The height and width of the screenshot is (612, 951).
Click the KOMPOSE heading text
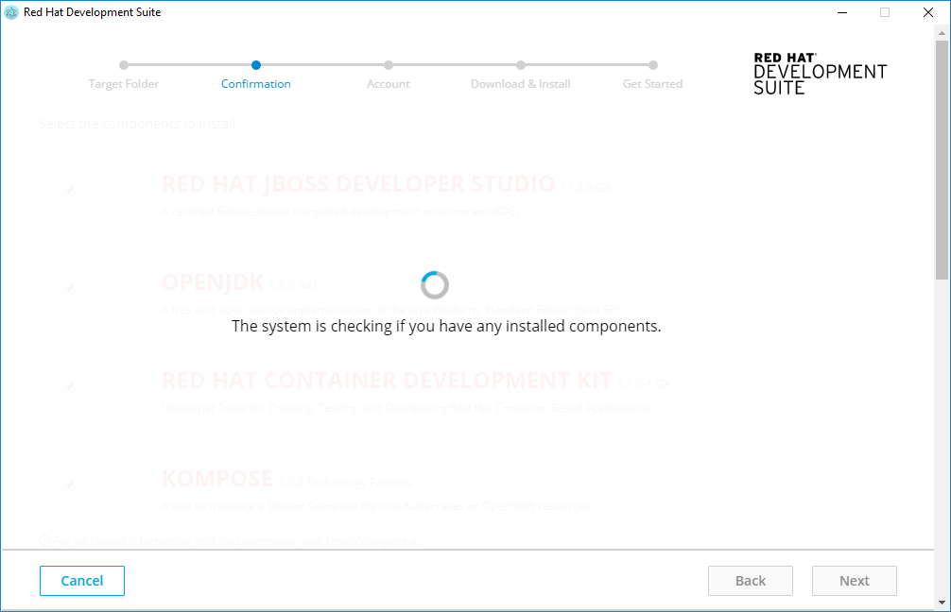point(217,478)
